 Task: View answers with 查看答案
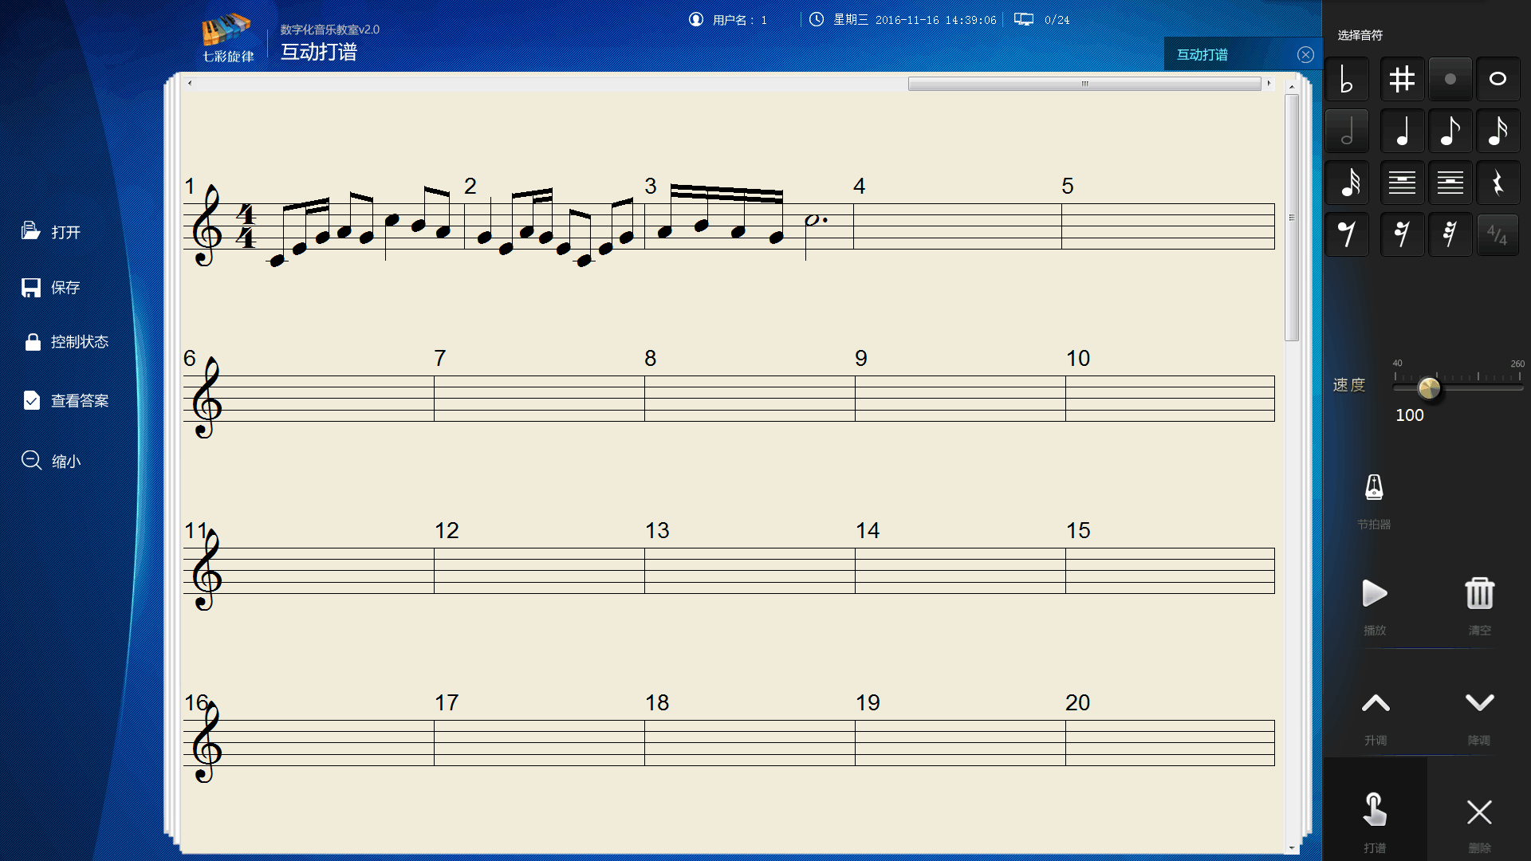coord(66,400)
